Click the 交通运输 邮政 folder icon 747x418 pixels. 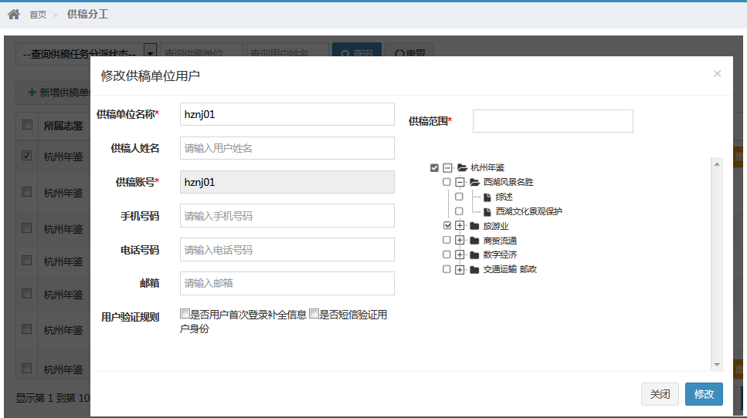point(474,270)
